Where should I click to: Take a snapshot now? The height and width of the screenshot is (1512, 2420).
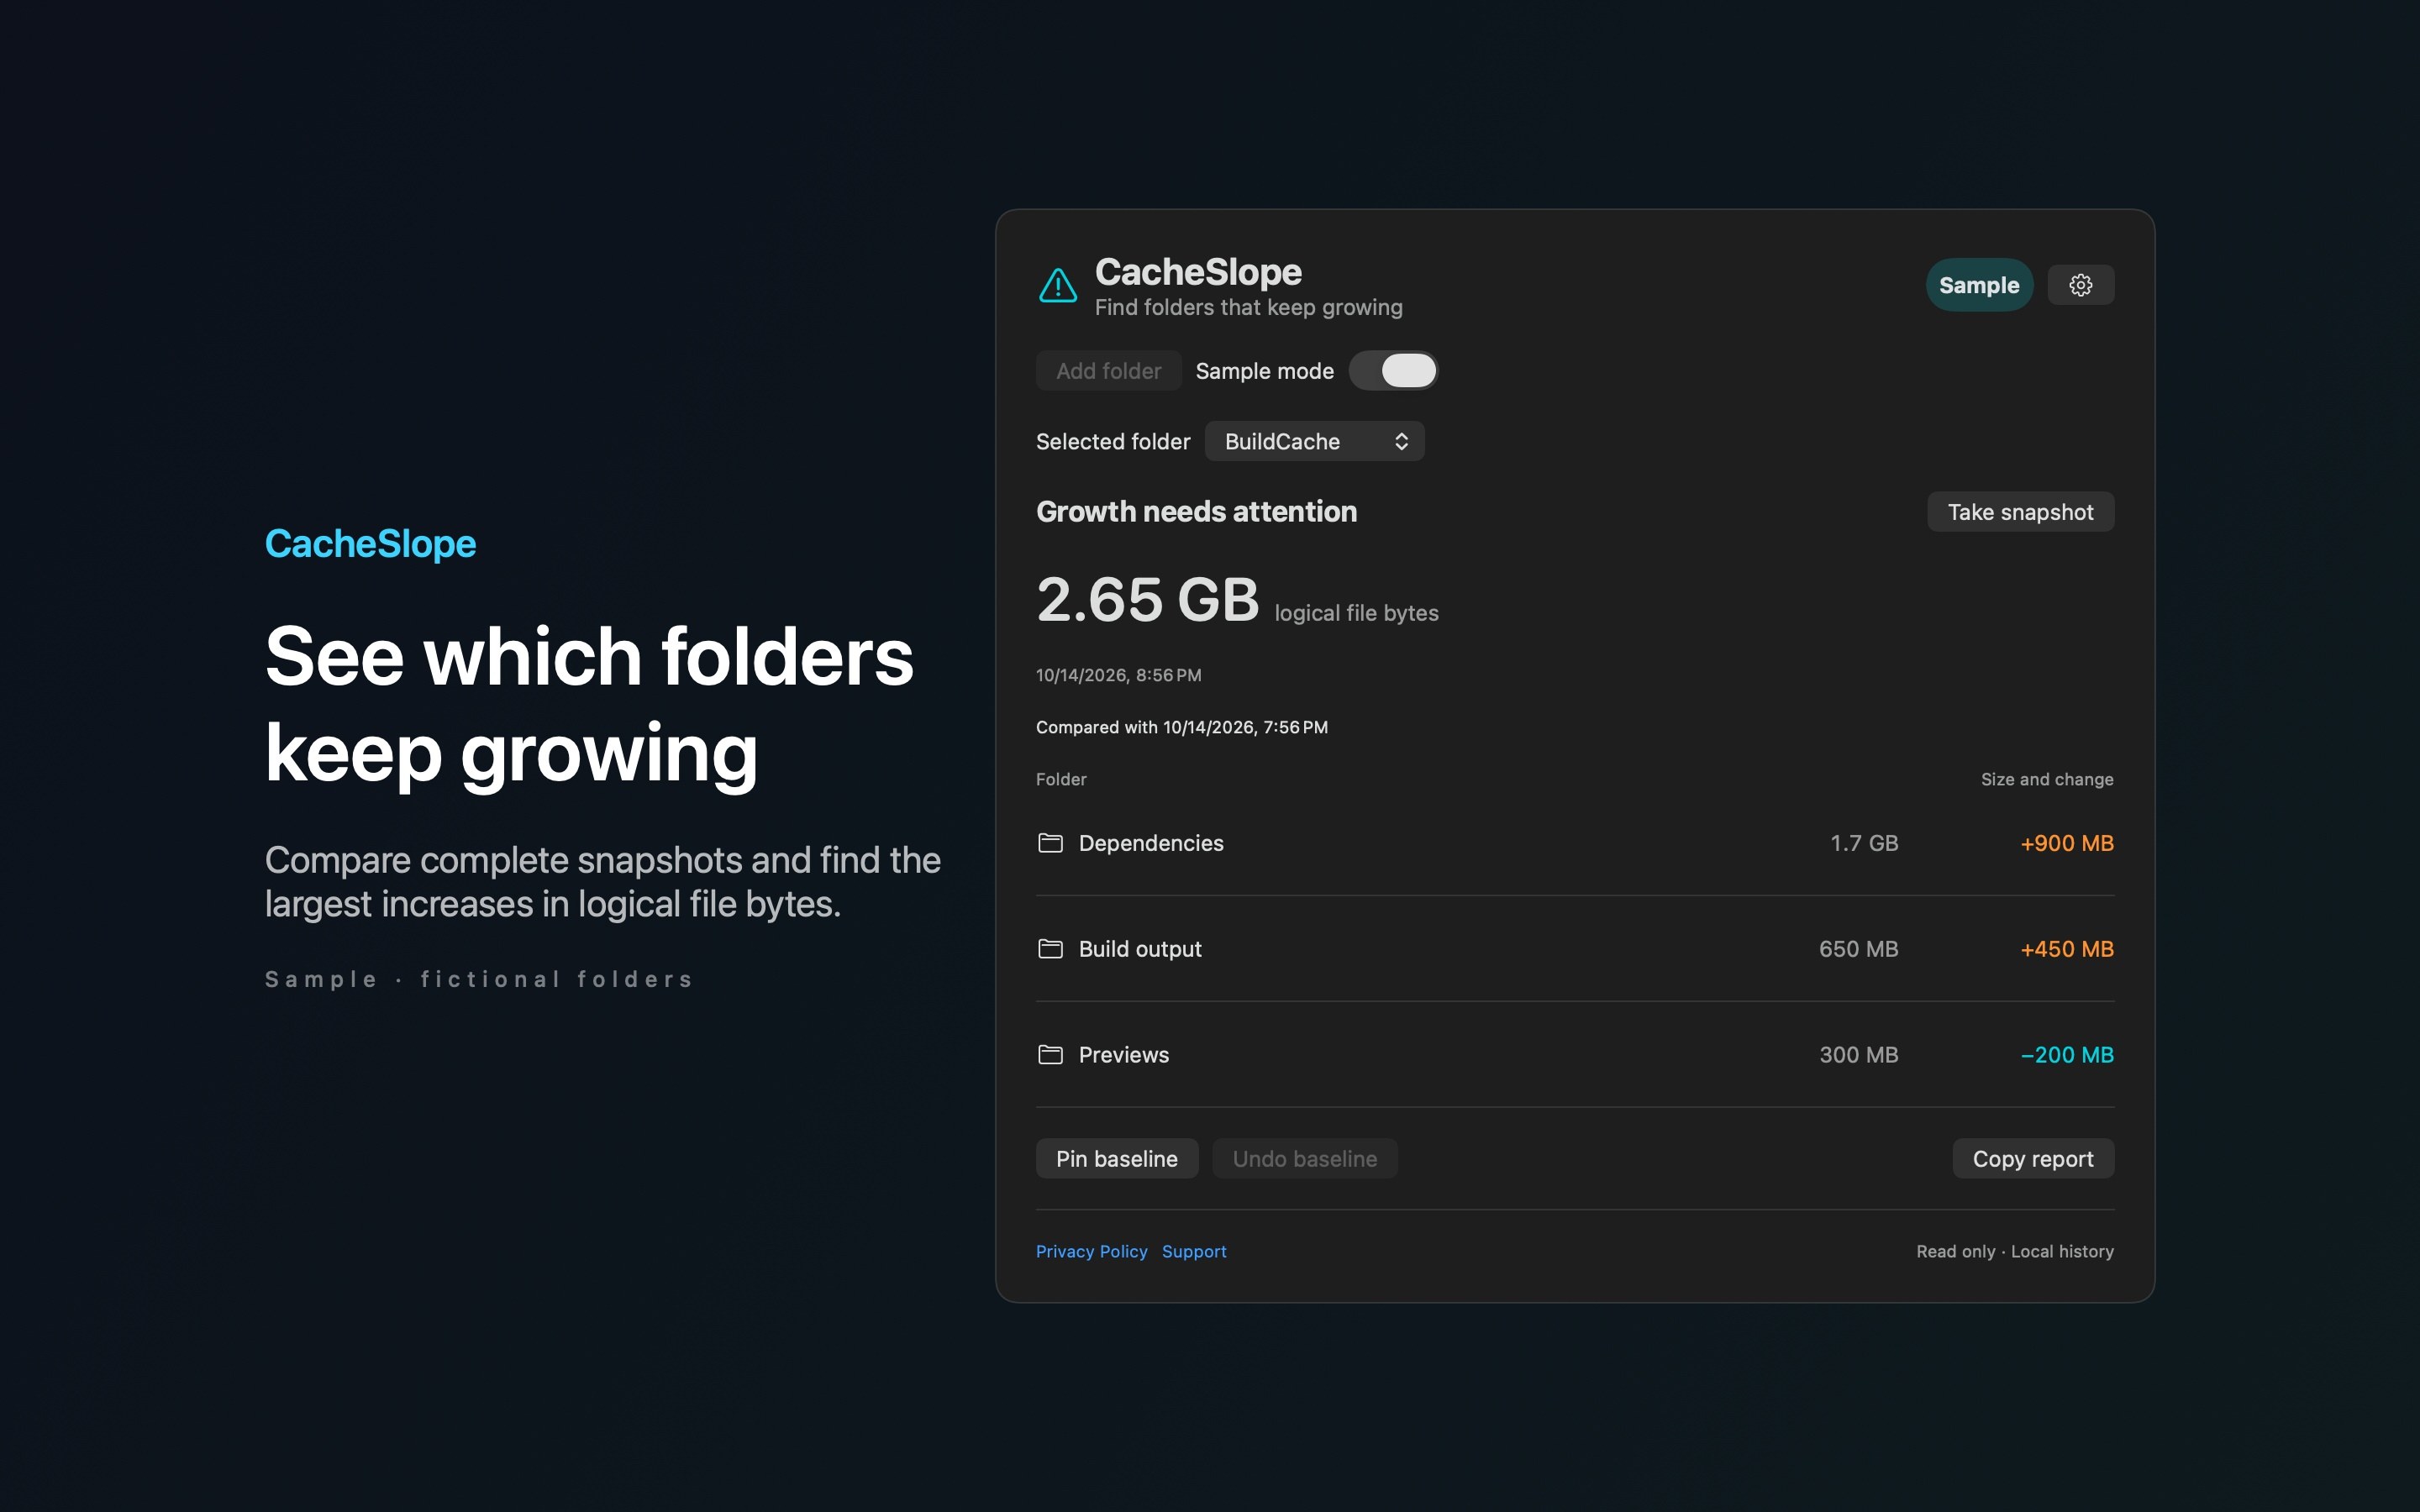click(x=2020, y=512)
